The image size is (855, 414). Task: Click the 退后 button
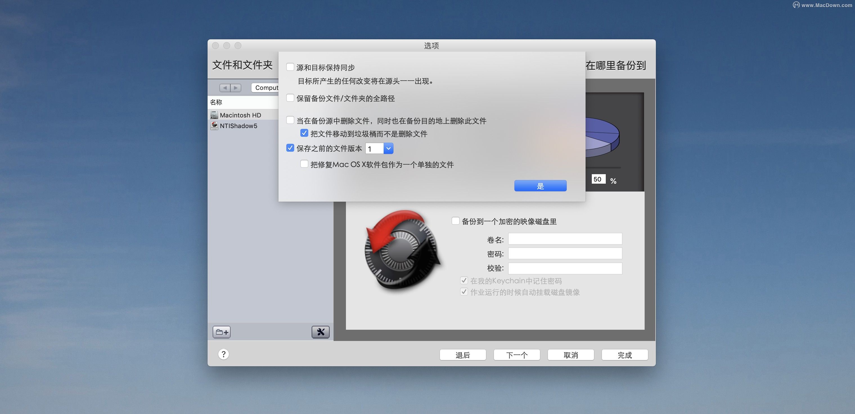463,355
